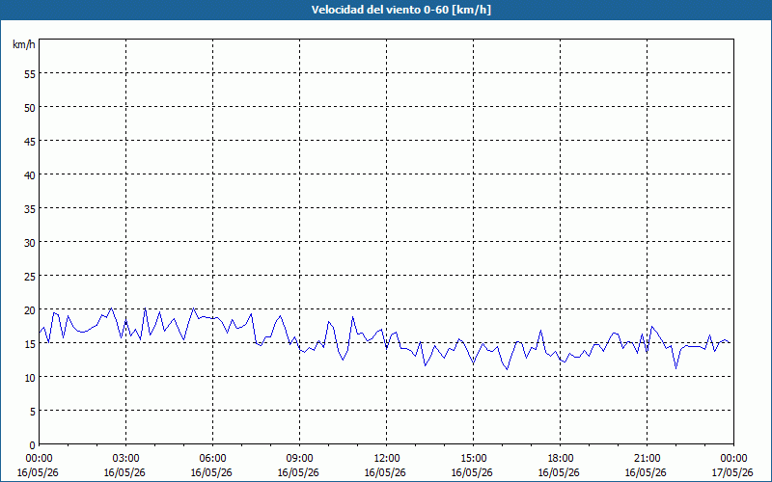Image resolution: width=772 pixels, height=482 pixels.
Task: Click the "00:00" time label dated 16/05/26
Action: (x=39, y=459)
